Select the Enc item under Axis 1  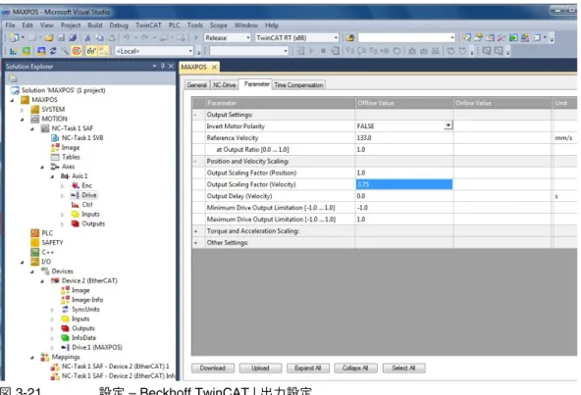(86, 185)
